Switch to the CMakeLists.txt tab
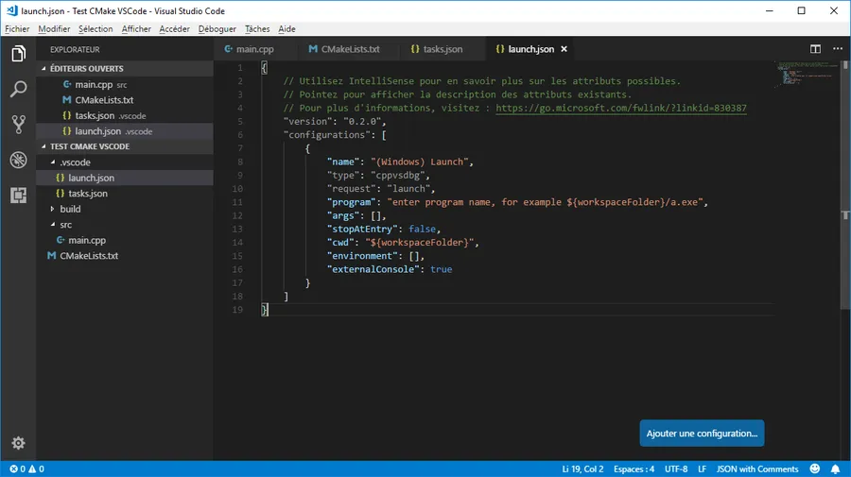Image resolution: width=851 pixels, height=477 pixels. tap(350, 49)
